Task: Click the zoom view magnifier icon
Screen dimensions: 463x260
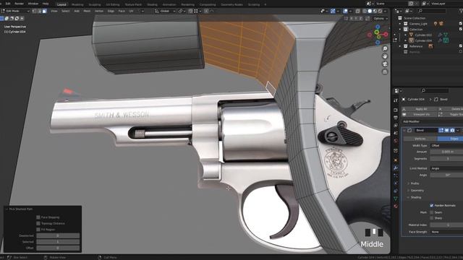Action: (385, 48)
